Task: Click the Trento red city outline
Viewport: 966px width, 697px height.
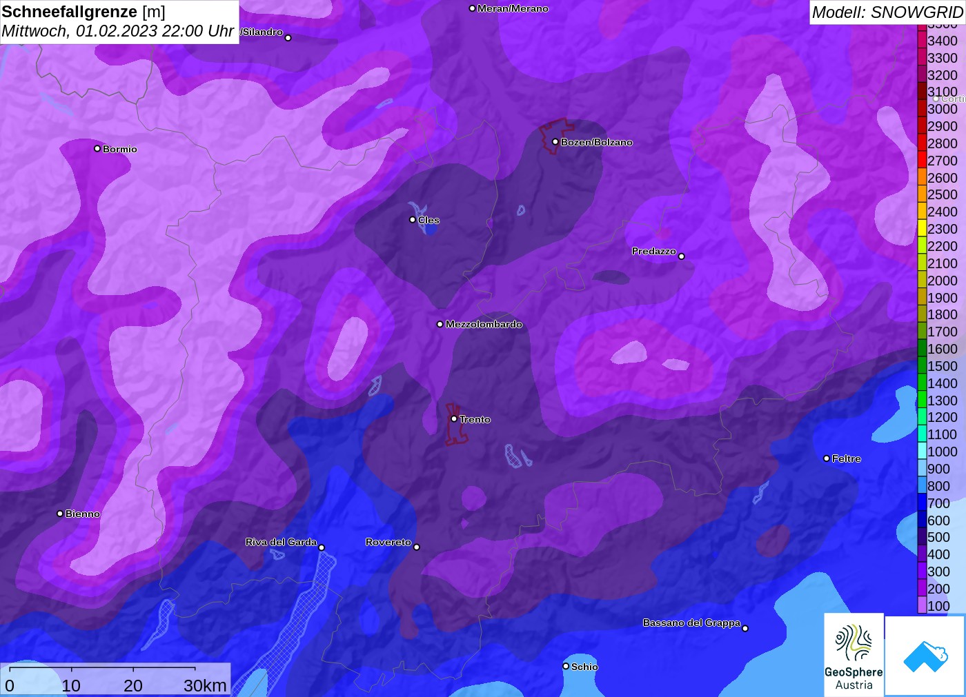Action: pos(455,424)
